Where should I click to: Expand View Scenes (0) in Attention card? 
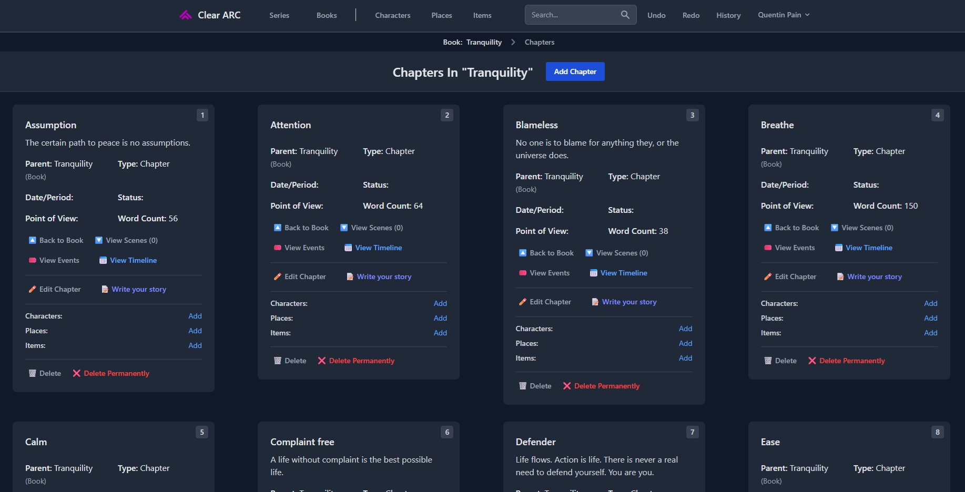tap(371, 228)
